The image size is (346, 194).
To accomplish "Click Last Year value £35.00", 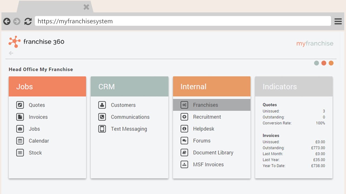I will tap(319, 160).
